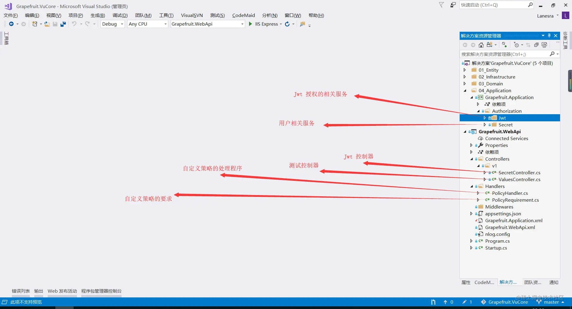The width and height of the screenshot is (572, 309).
Task: Open the IIS Express dropdown arrow
Action: click(281, 24)
